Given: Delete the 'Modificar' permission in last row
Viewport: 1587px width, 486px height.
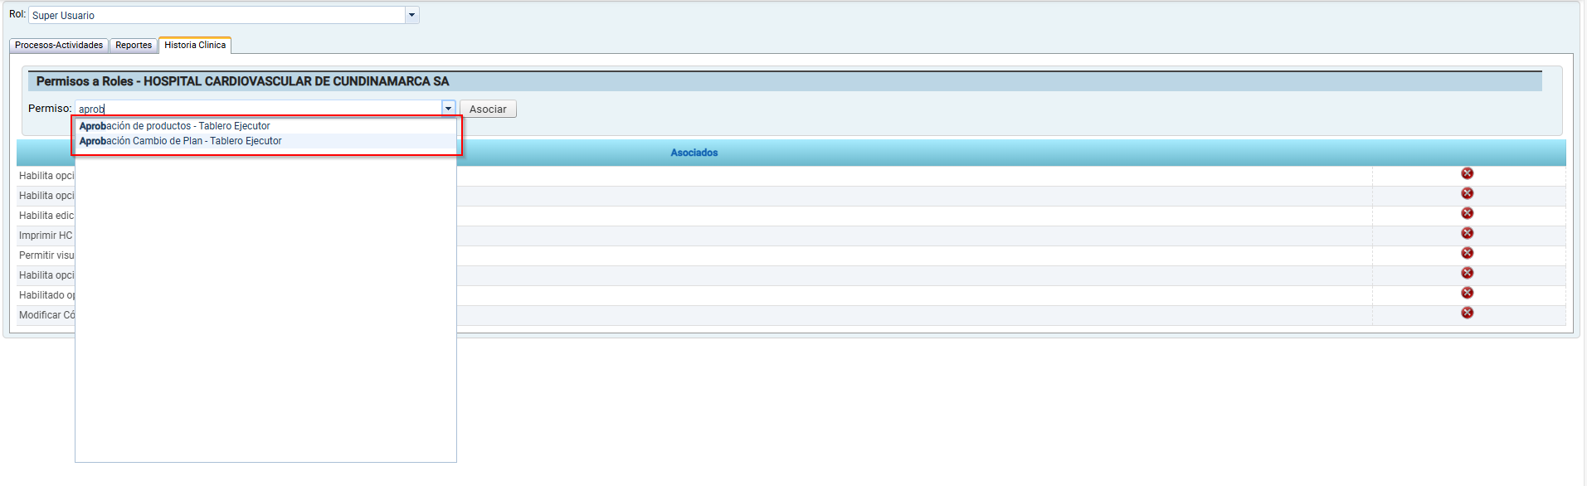Looking at the screenshot, I should 1467,313.
